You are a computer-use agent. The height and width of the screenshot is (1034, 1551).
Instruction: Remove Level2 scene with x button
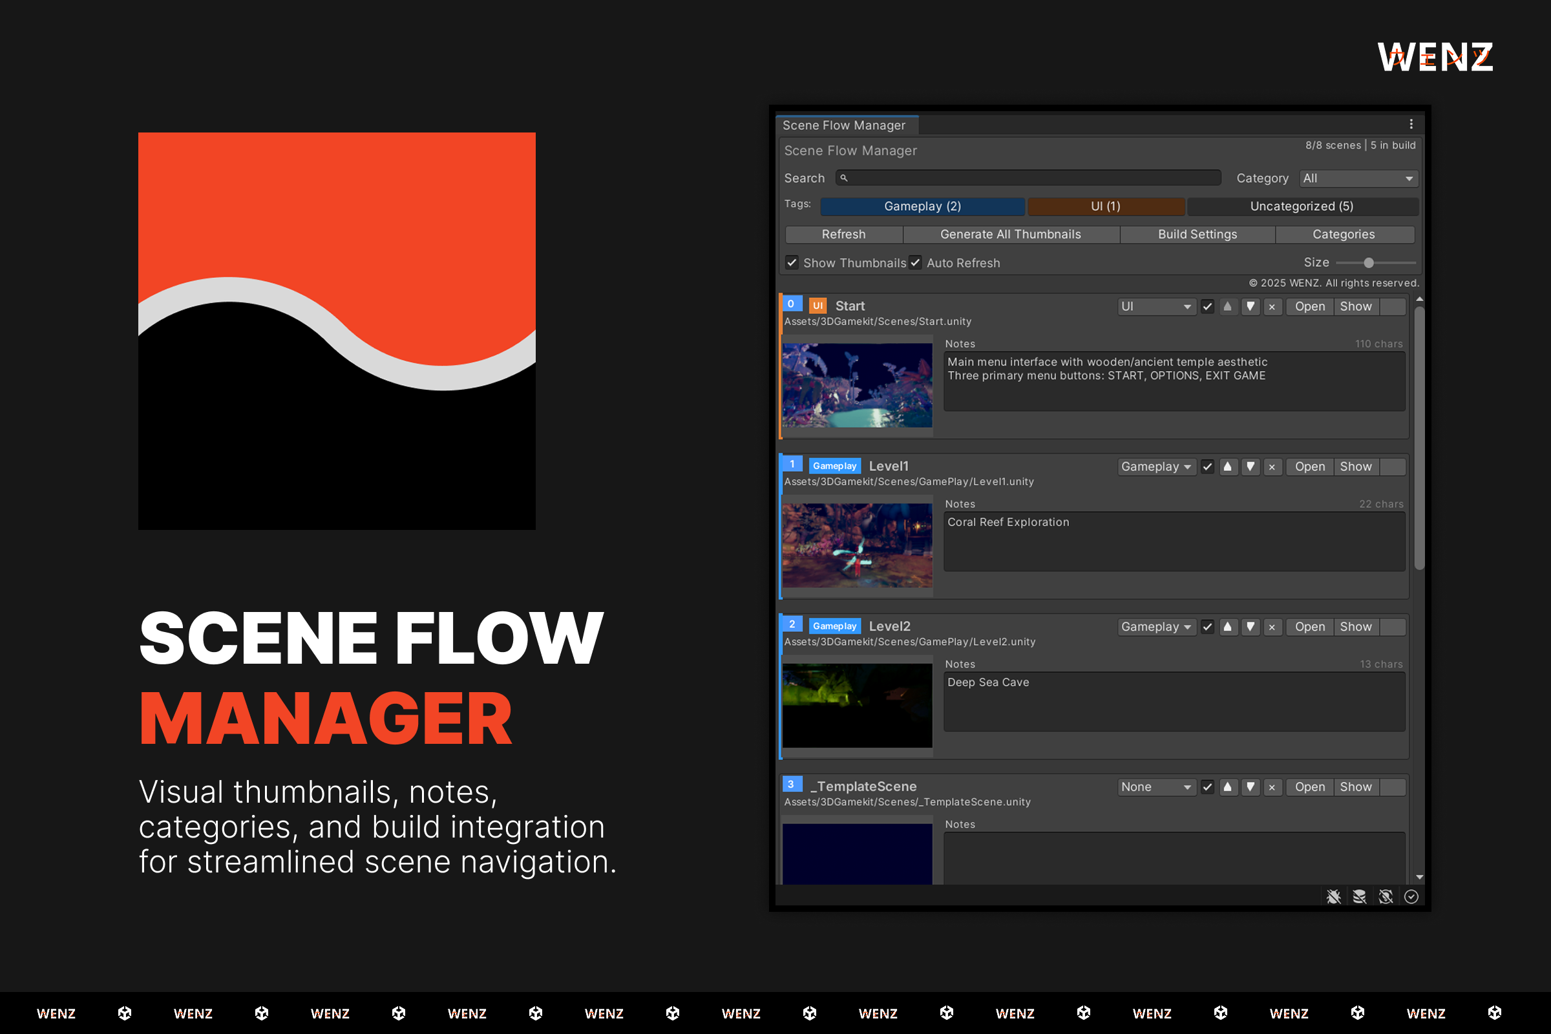point(1272,627)
